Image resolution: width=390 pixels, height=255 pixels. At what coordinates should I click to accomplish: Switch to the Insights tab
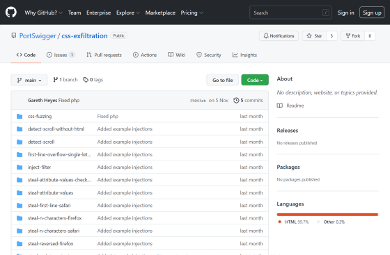244,55
